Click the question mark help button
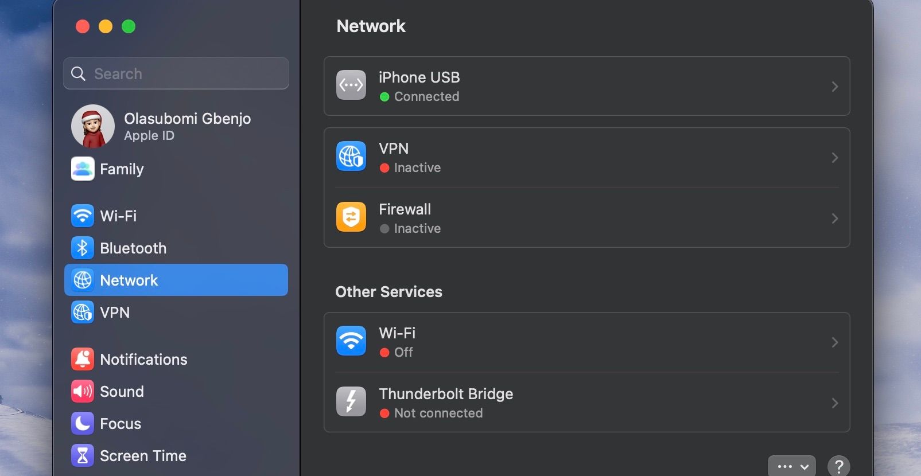Screen dimensions: 921x476 click(x=838, y=466)
